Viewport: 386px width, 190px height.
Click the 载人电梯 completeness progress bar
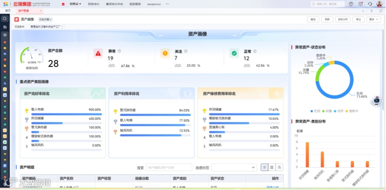67,114
